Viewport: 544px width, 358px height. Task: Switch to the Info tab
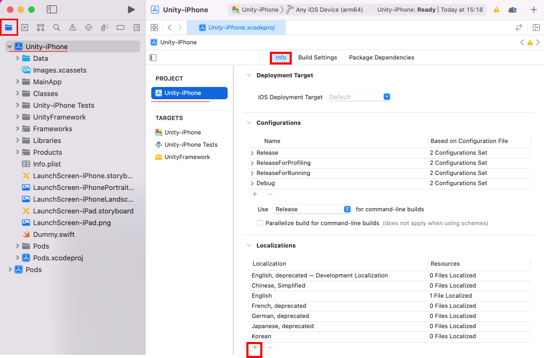(281, 58)
